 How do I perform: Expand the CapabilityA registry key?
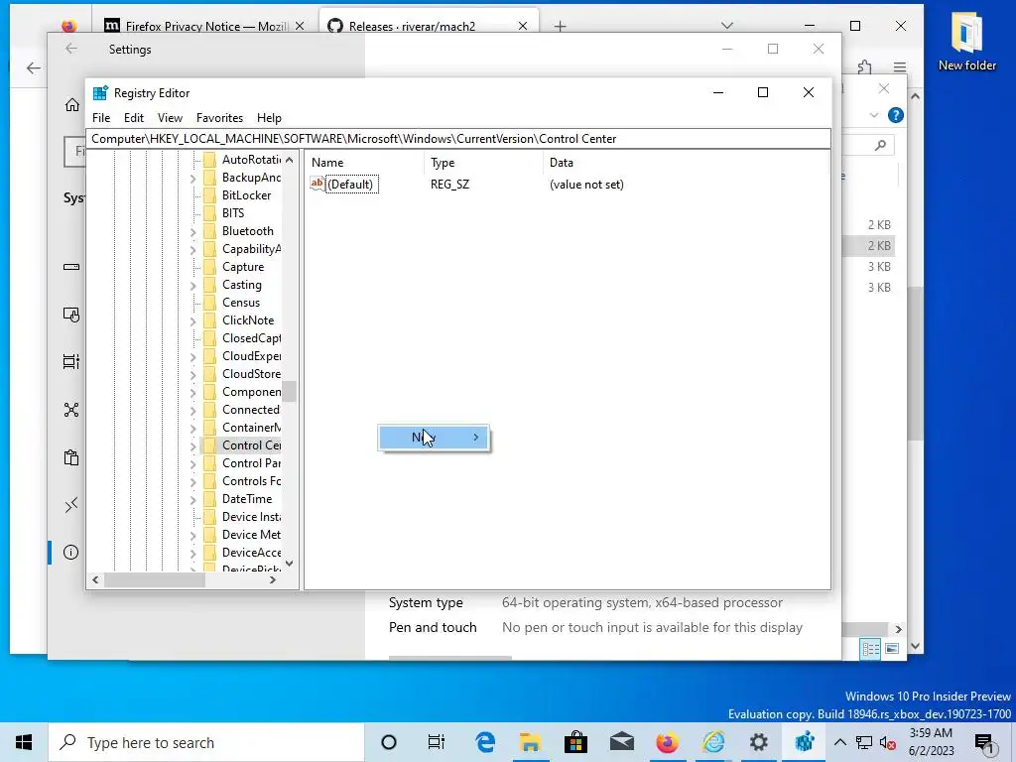coord(193,249)
